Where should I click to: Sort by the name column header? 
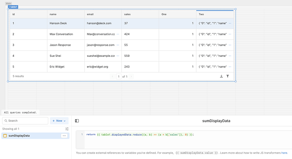tap(66, 14)
